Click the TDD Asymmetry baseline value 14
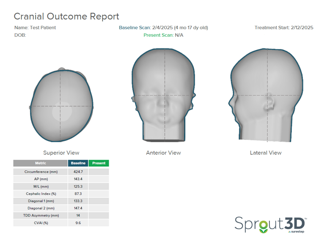 click(78, 216)
